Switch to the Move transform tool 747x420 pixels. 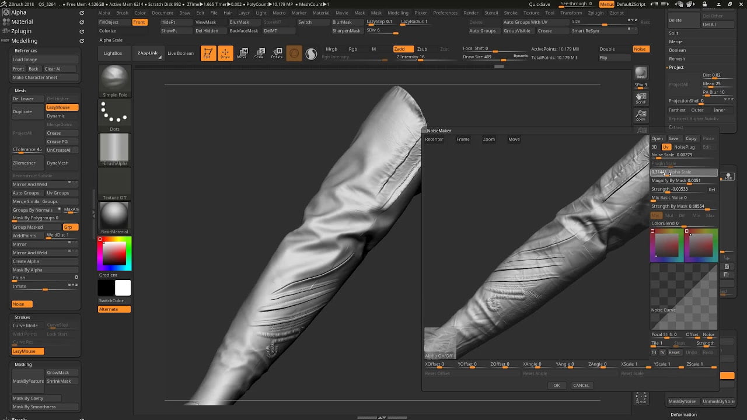click(242, 54)
